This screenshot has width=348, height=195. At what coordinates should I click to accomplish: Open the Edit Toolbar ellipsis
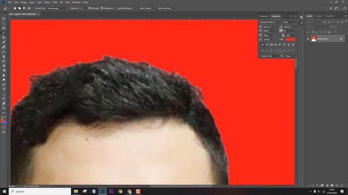4,113
